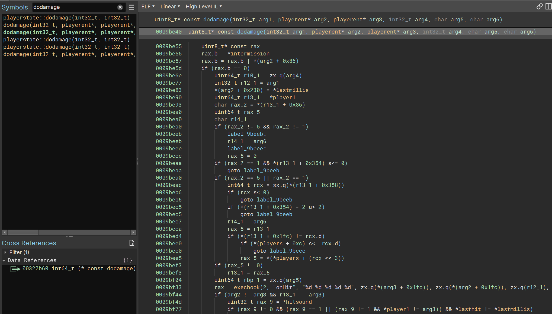
Task: Click the label_9beeb: definition at 0009beeb
Action: [247, 134]
